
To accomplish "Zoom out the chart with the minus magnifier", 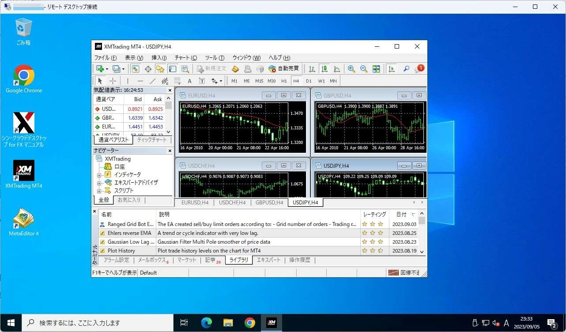I will 364,69.
